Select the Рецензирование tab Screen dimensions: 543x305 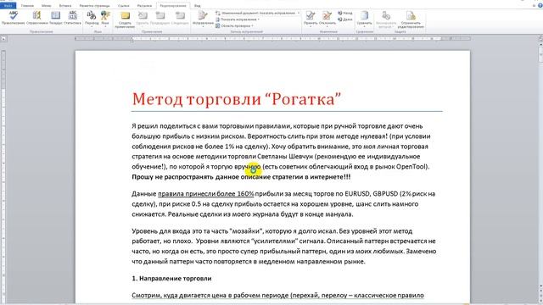pyautogui.click(x=173, y=6)
